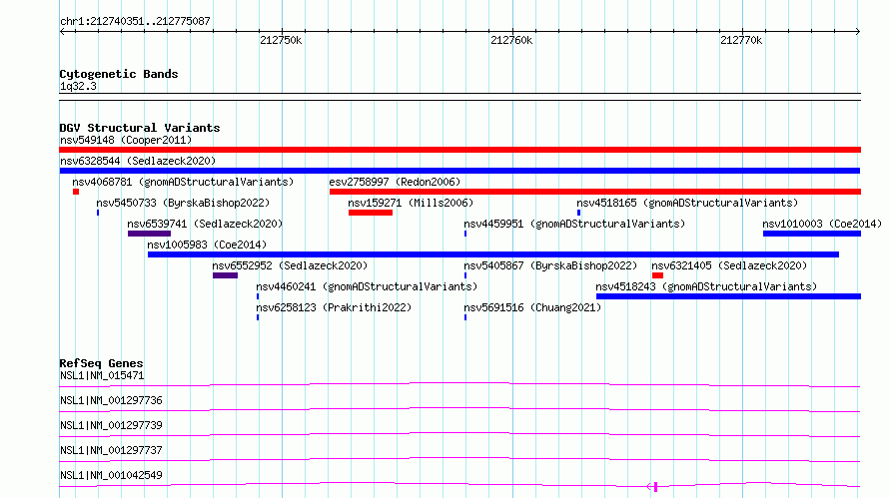Open the nsv1010003 (Coe2014) label

click(822, 224)
